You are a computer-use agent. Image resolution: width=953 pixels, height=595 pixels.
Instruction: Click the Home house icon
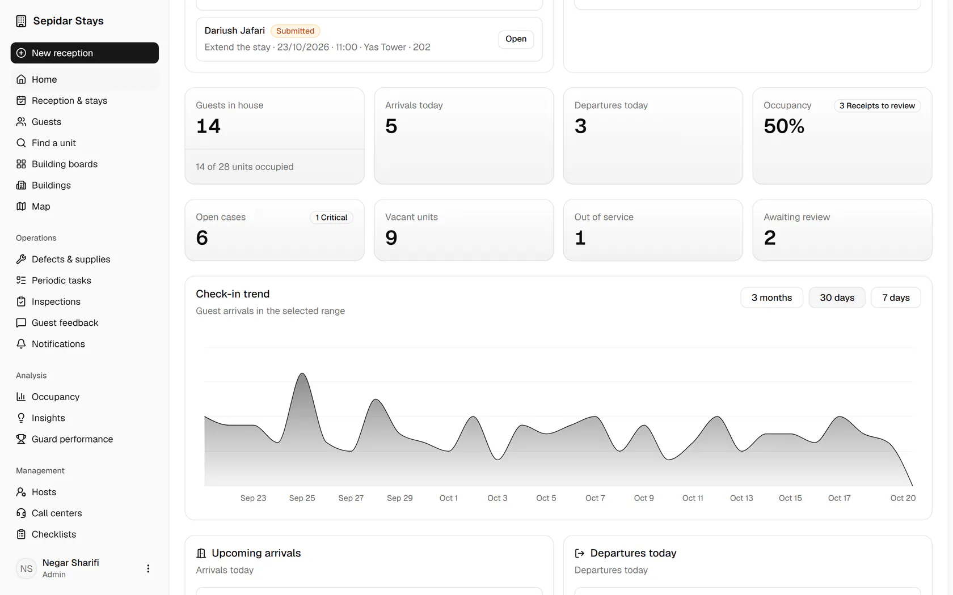[x=21, y=79]
